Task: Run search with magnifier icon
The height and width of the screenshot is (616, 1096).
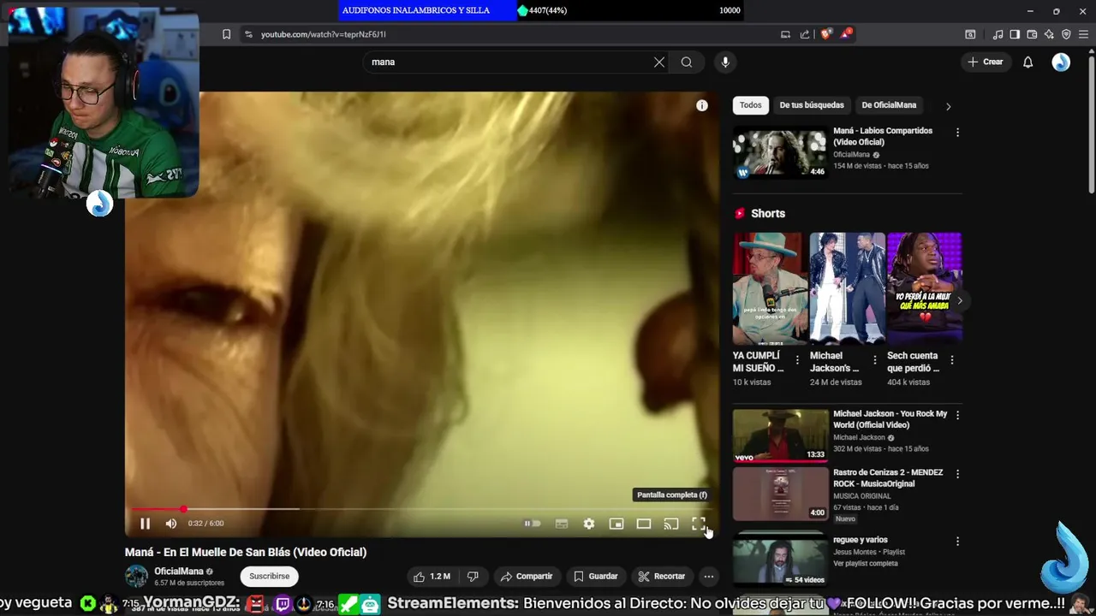Action: pos(687,62)
